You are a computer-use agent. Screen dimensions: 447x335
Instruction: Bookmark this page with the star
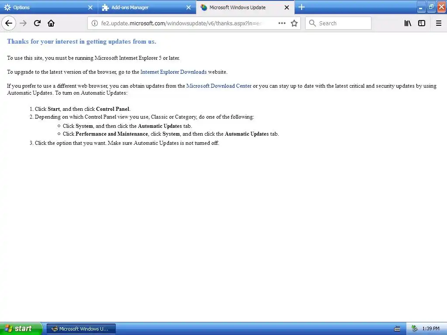click(x=294, y=23)
